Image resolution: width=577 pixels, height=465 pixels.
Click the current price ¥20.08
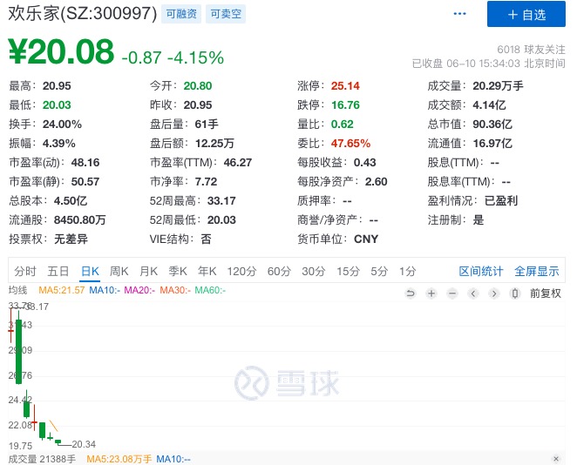tap(61, 51)
